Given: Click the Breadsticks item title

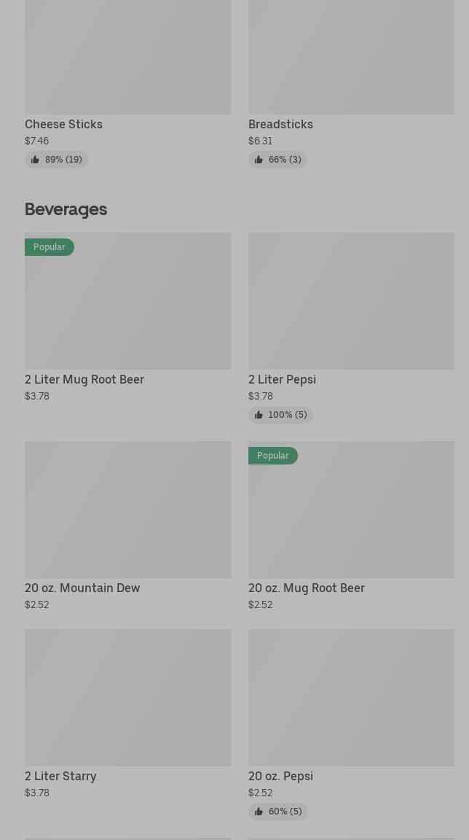Looking at the screenshot, I should (280, 124).
